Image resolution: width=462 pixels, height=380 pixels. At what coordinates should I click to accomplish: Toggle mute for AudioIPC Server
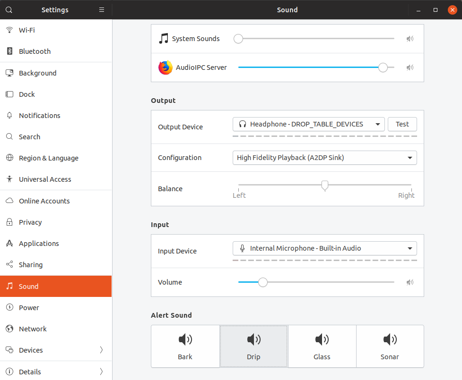click(410, 68)
